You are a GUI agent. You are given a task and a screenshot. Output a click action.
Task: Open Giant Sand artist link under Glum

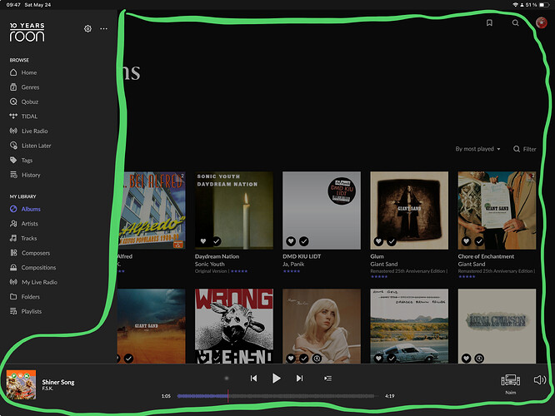point(384,264)
